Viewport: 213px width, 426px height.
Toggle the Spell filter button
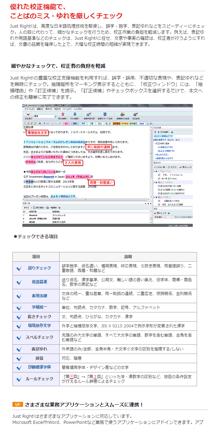[x=141, y=124]
